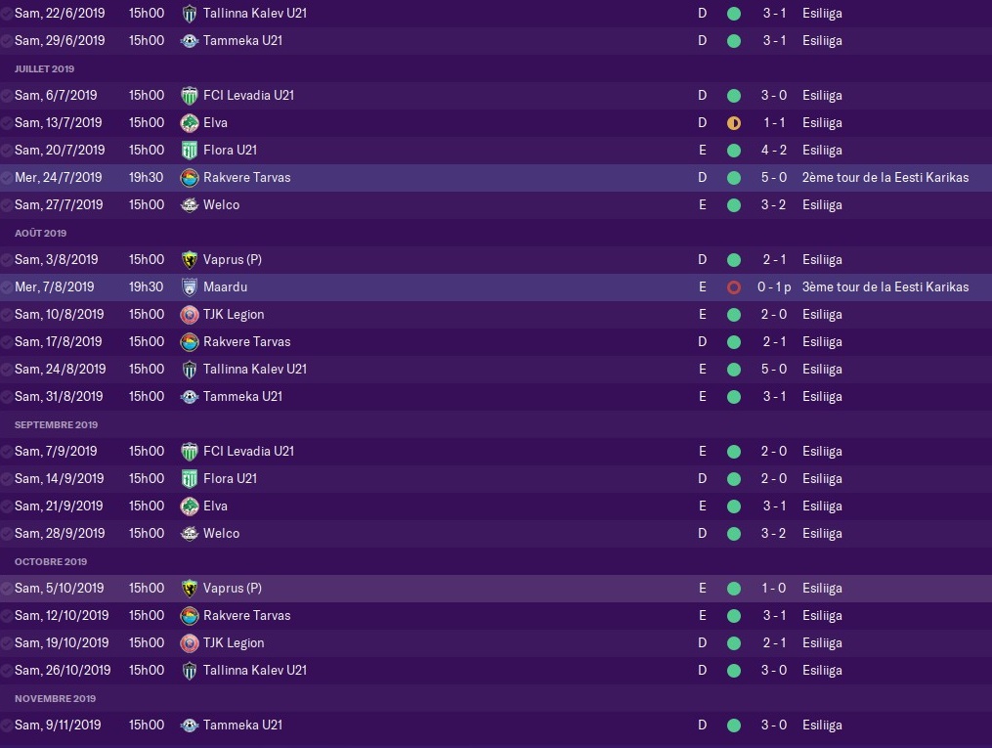Click Vaprus (P) crest on 3/8/2019
This screenshot has width=992, height=748.
click(190, 259)
